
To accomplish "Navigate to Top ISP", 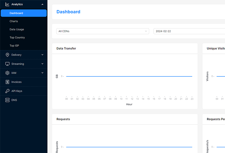I will coord(14,46).
